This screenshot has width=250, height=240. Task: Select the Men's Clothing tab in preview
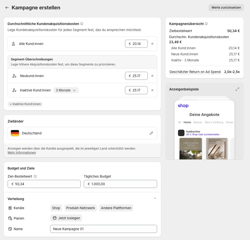click(x=214, y=122)
